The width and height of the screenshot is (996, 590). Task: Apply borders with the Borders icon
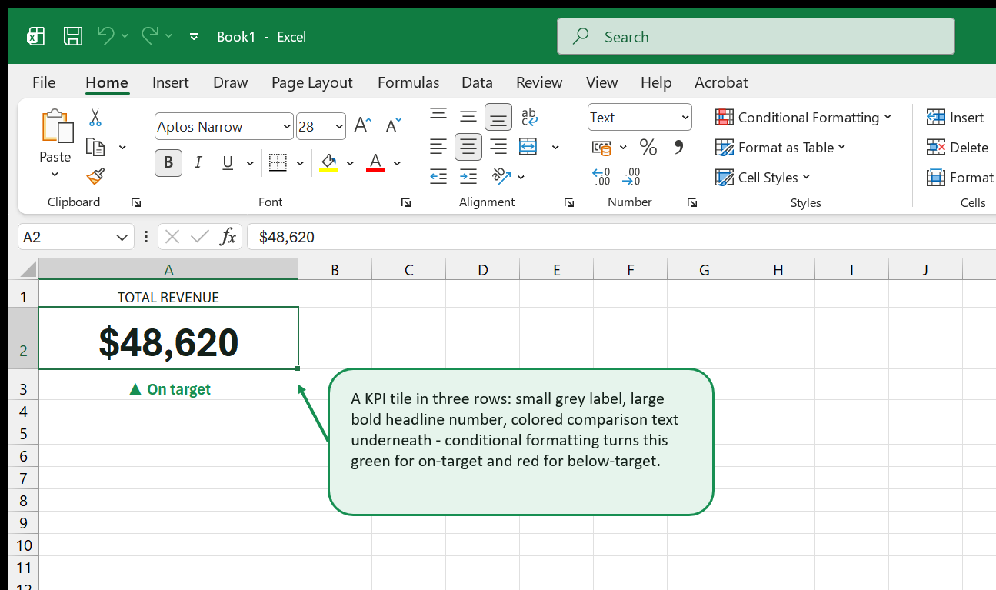[x=278, y=163]
